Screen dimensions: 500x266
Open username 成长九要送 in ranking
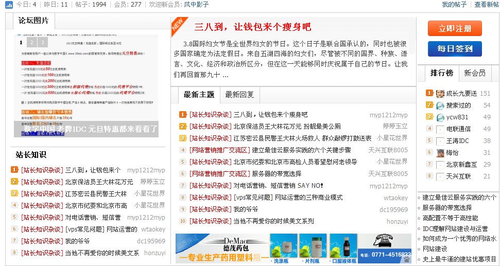pos(461,94)
